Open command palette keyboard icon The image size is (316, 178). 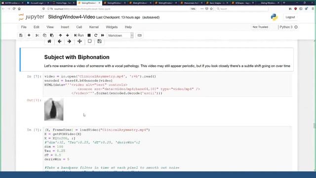(x=139, y=35)
